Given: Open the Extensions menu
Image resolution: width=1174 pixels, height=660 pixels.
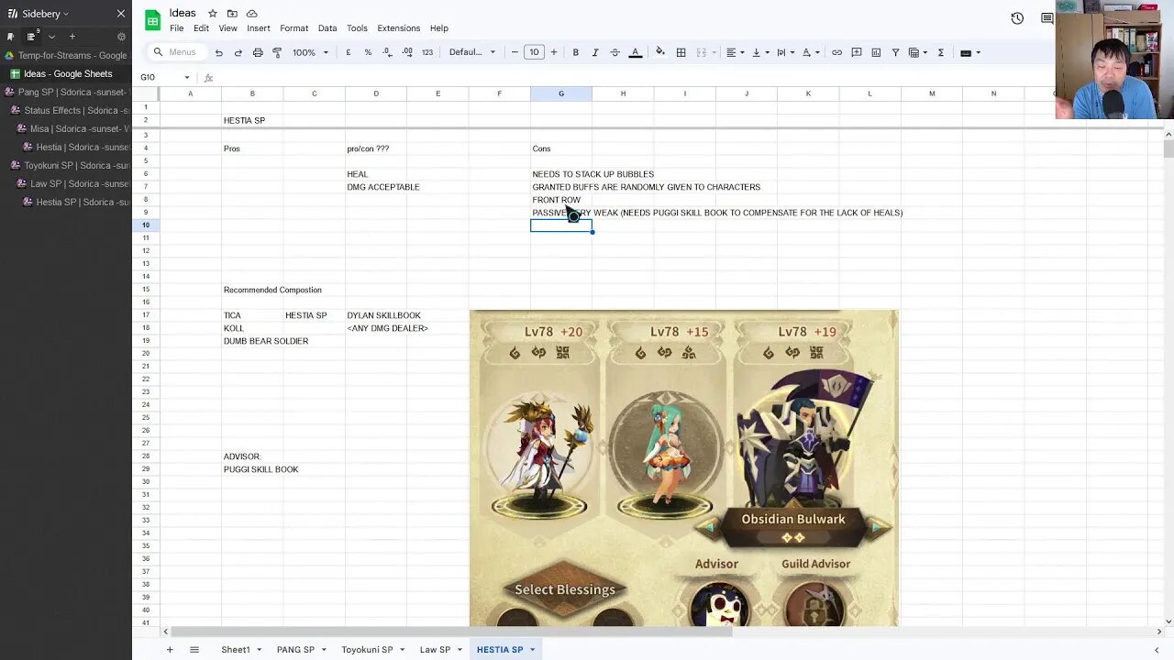Looking at the screenshot, I should pyautogui.click(x=398, y=28).
